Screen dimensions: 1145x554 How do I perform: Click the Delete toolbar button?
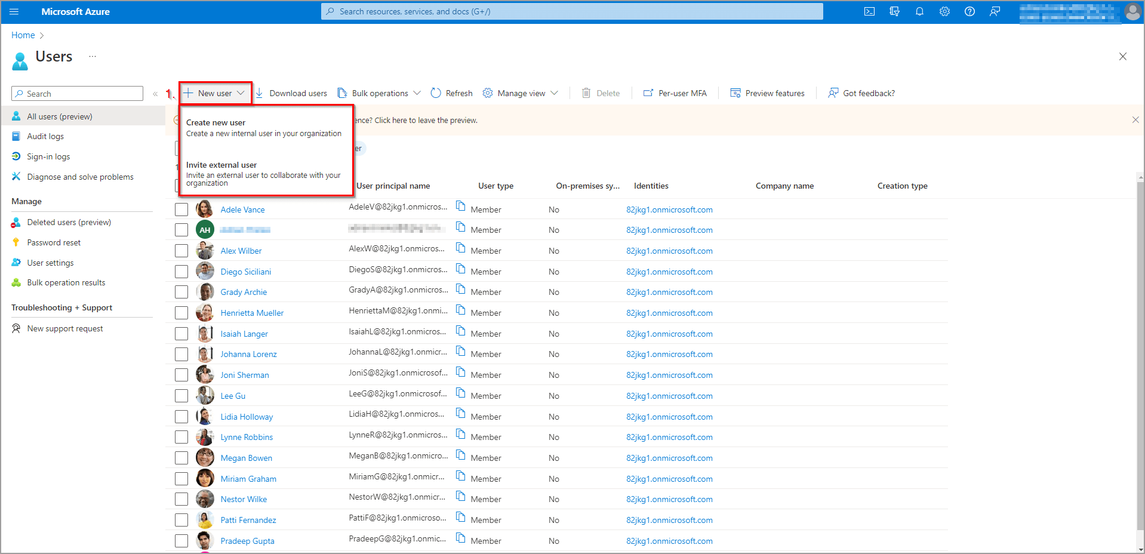[601, 93]
